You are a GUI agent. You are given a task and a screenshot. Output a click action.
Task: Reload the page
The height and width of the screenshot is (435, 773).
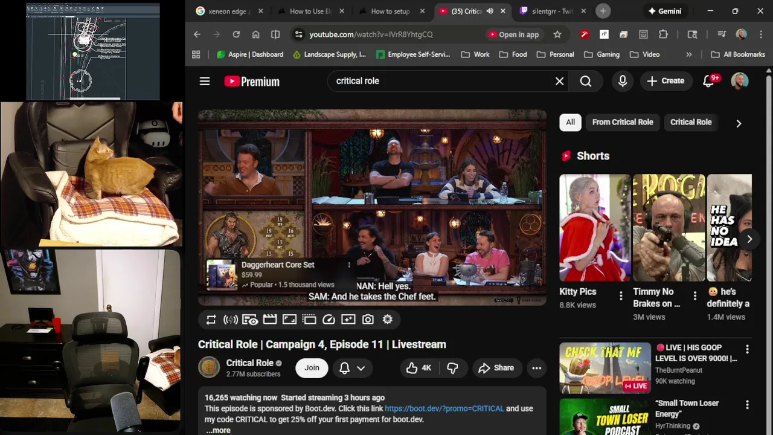coord(236,34)
